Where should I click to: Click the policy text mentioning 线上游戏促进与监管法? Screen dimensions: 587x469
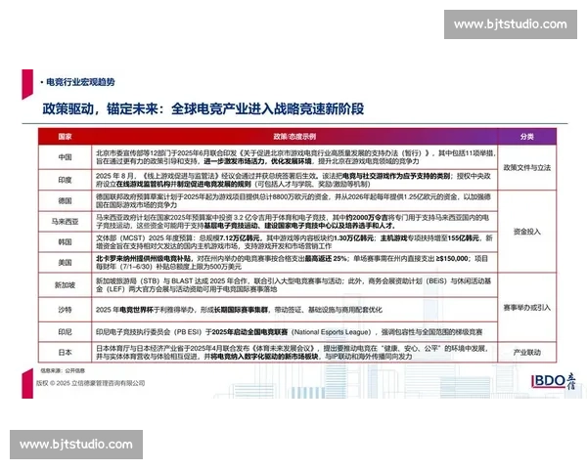293,180
